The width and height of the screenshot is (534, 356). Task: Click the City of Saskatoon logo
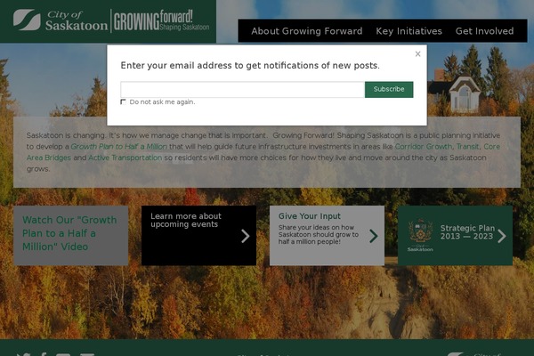tap(61, 20)
